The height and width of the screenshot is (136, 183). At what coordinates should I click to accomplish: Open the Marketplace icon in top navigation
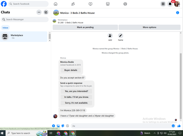pyautogui.click(x=108, y=4)
